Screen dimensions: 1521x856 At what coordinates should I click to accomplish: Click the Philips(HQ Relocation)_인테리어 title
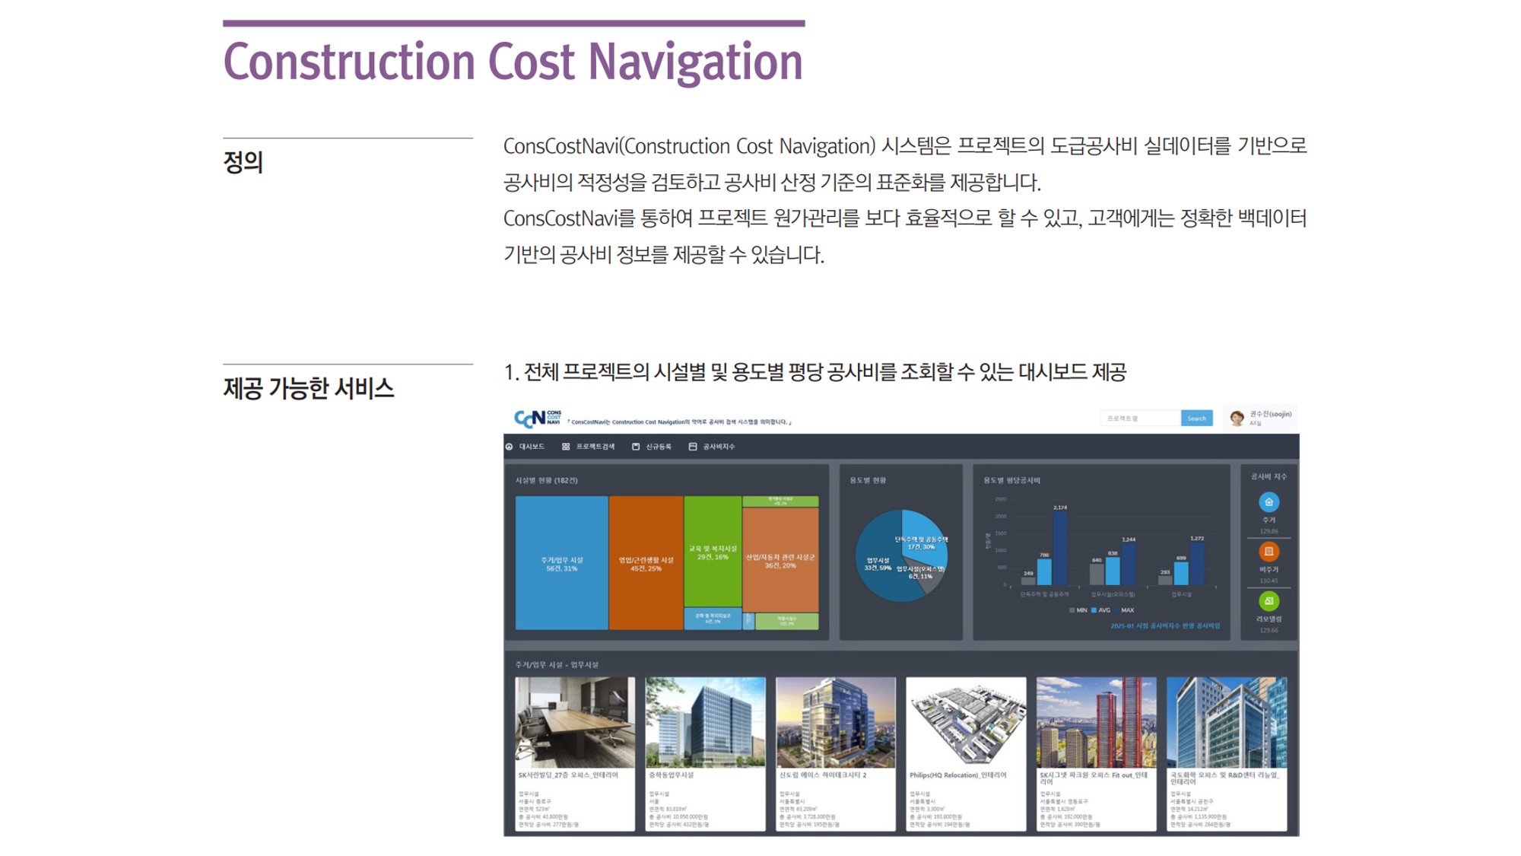957,775
